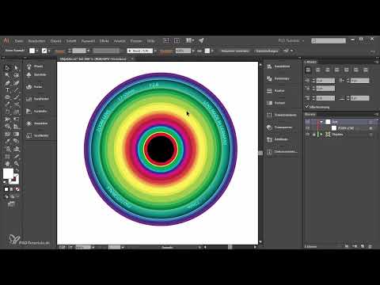The width and height of the screenshot is (380, 285).
Task: Collapse the top Text layer arrow
Action: (321, 122)
